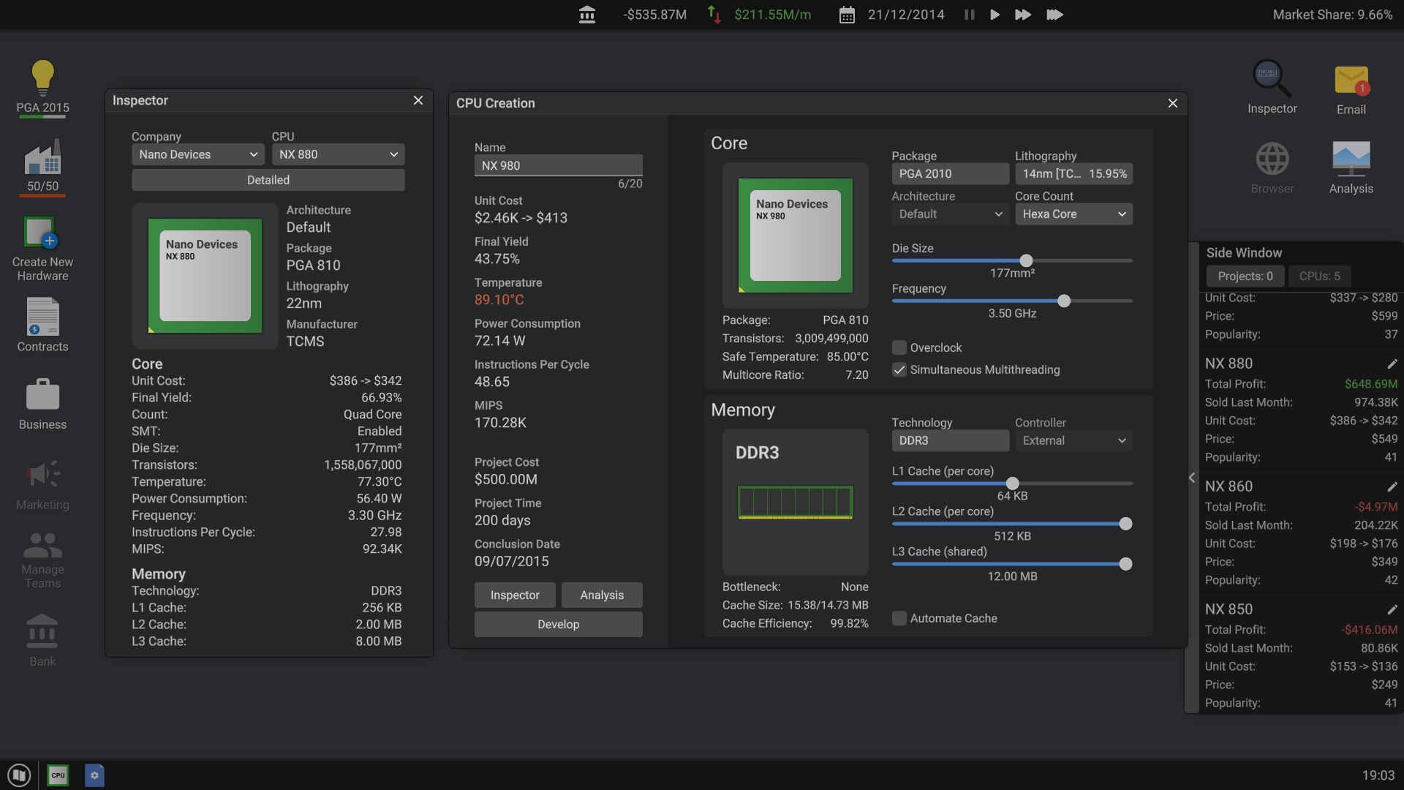Expand the Core Count dropdown
Viewport: 1404px width, 790px height.
(1073, 214)
